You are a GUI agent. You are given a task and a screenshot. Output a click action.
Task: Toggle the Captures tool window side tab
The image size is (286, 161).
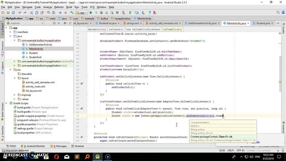coord(2,68)
